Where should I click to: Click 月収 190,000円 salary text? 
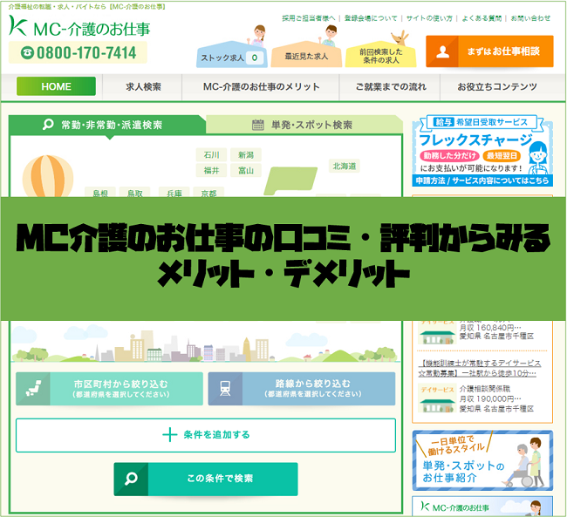[x=490, y=398]
